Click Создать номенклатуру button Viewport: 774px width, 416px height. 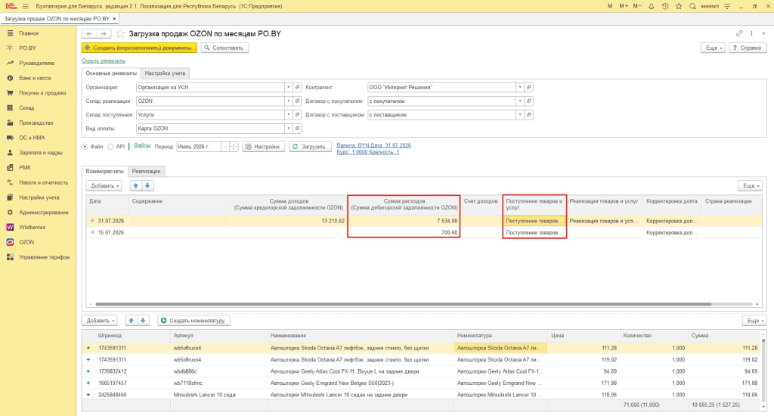coord(193,321)
